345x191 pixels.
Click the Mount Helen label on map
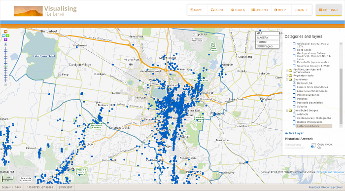point(187,158)
